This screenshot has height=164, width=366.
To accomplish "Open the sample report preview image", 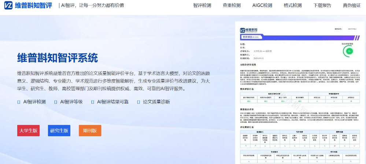I will tap(299, 93).
